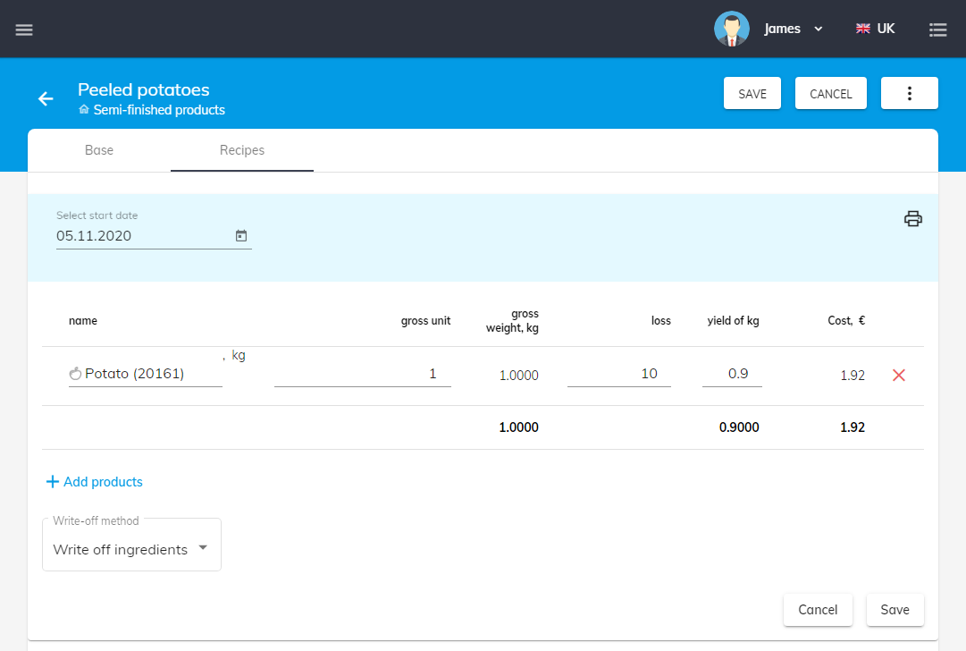Select the Recipes tab
Screen dimensions: 966x651
click(242, 150)
